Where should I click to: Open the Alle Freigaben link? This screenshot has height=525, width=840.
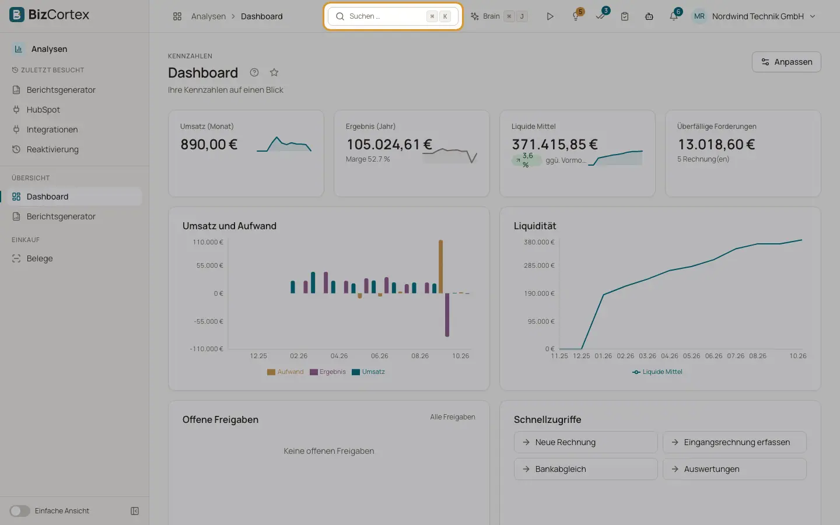[x=453, y=417]
